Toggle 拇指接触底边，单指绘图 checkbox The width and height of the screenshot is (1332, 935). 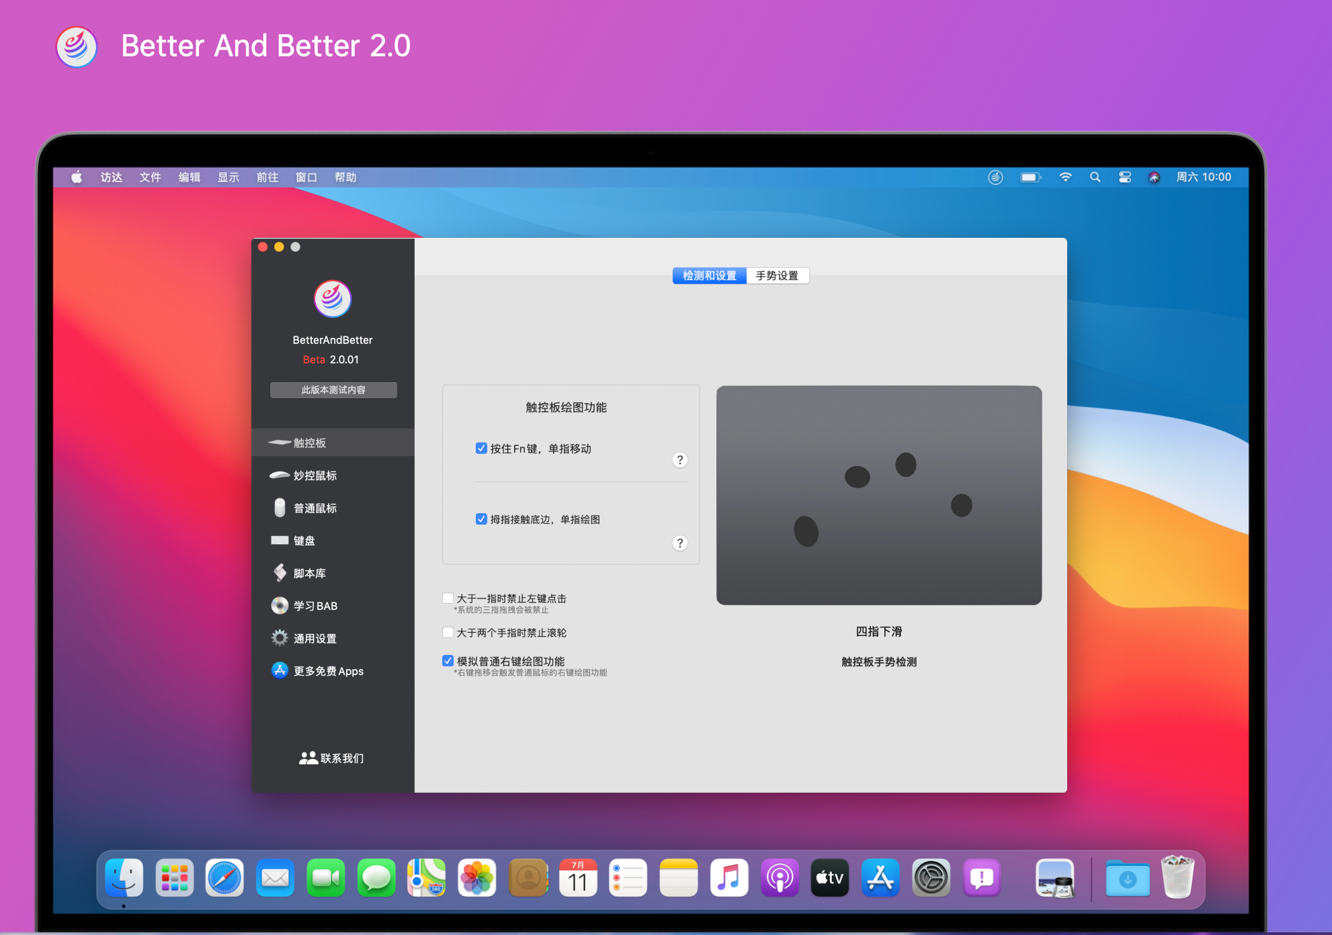click(x=481, y=519)
